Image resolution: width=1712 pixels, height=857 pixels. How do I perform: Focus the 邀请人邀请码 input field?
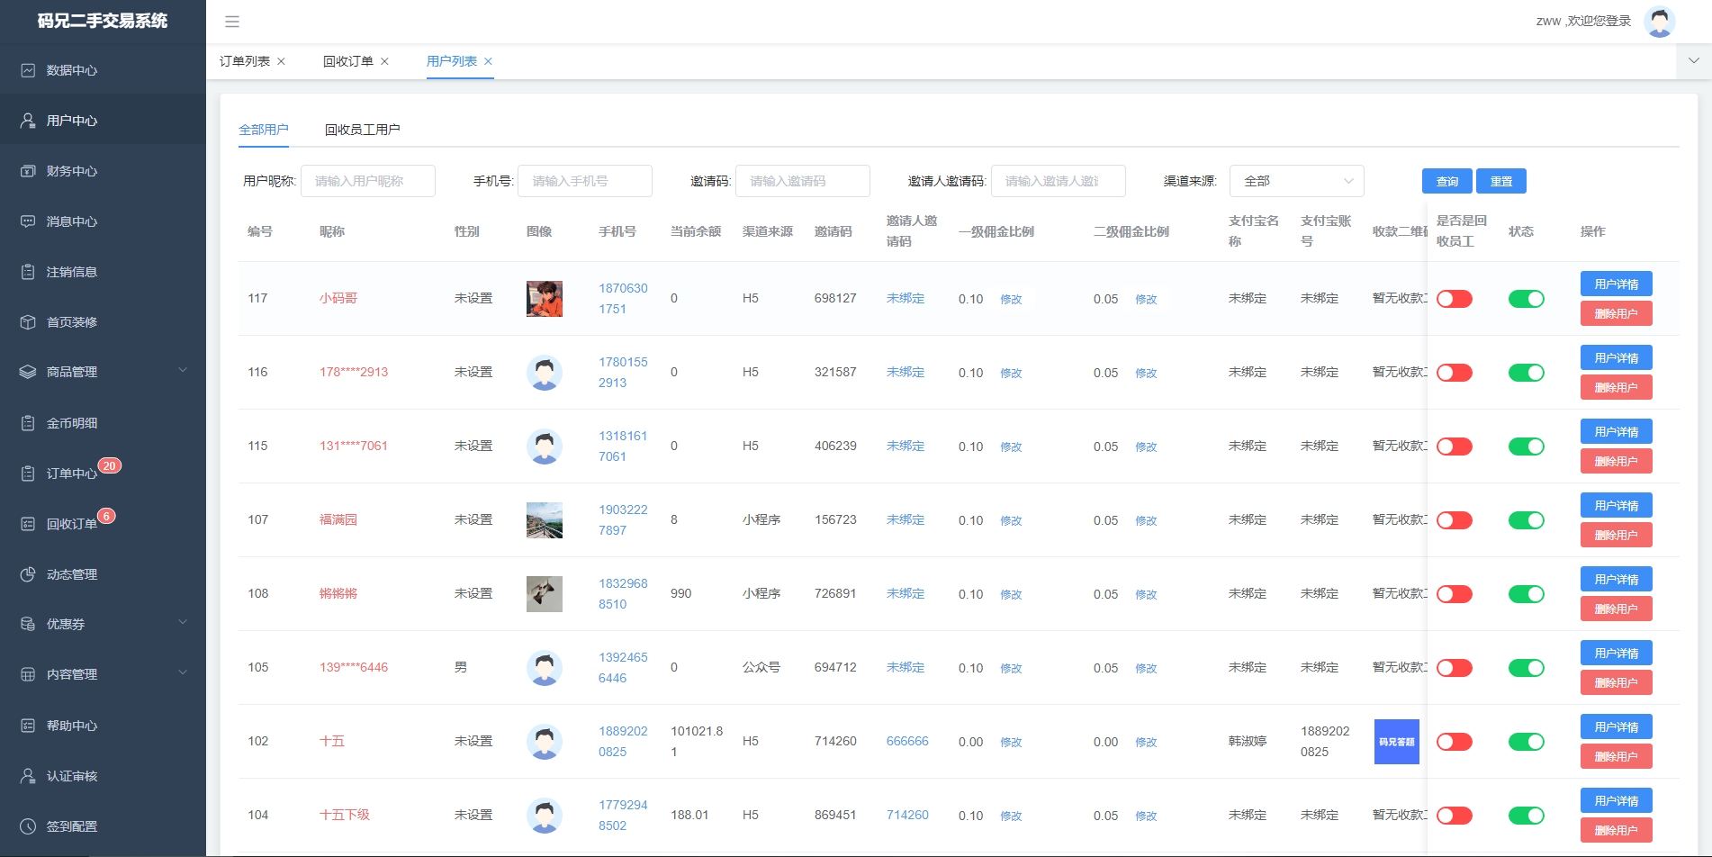click(1059, 181)
